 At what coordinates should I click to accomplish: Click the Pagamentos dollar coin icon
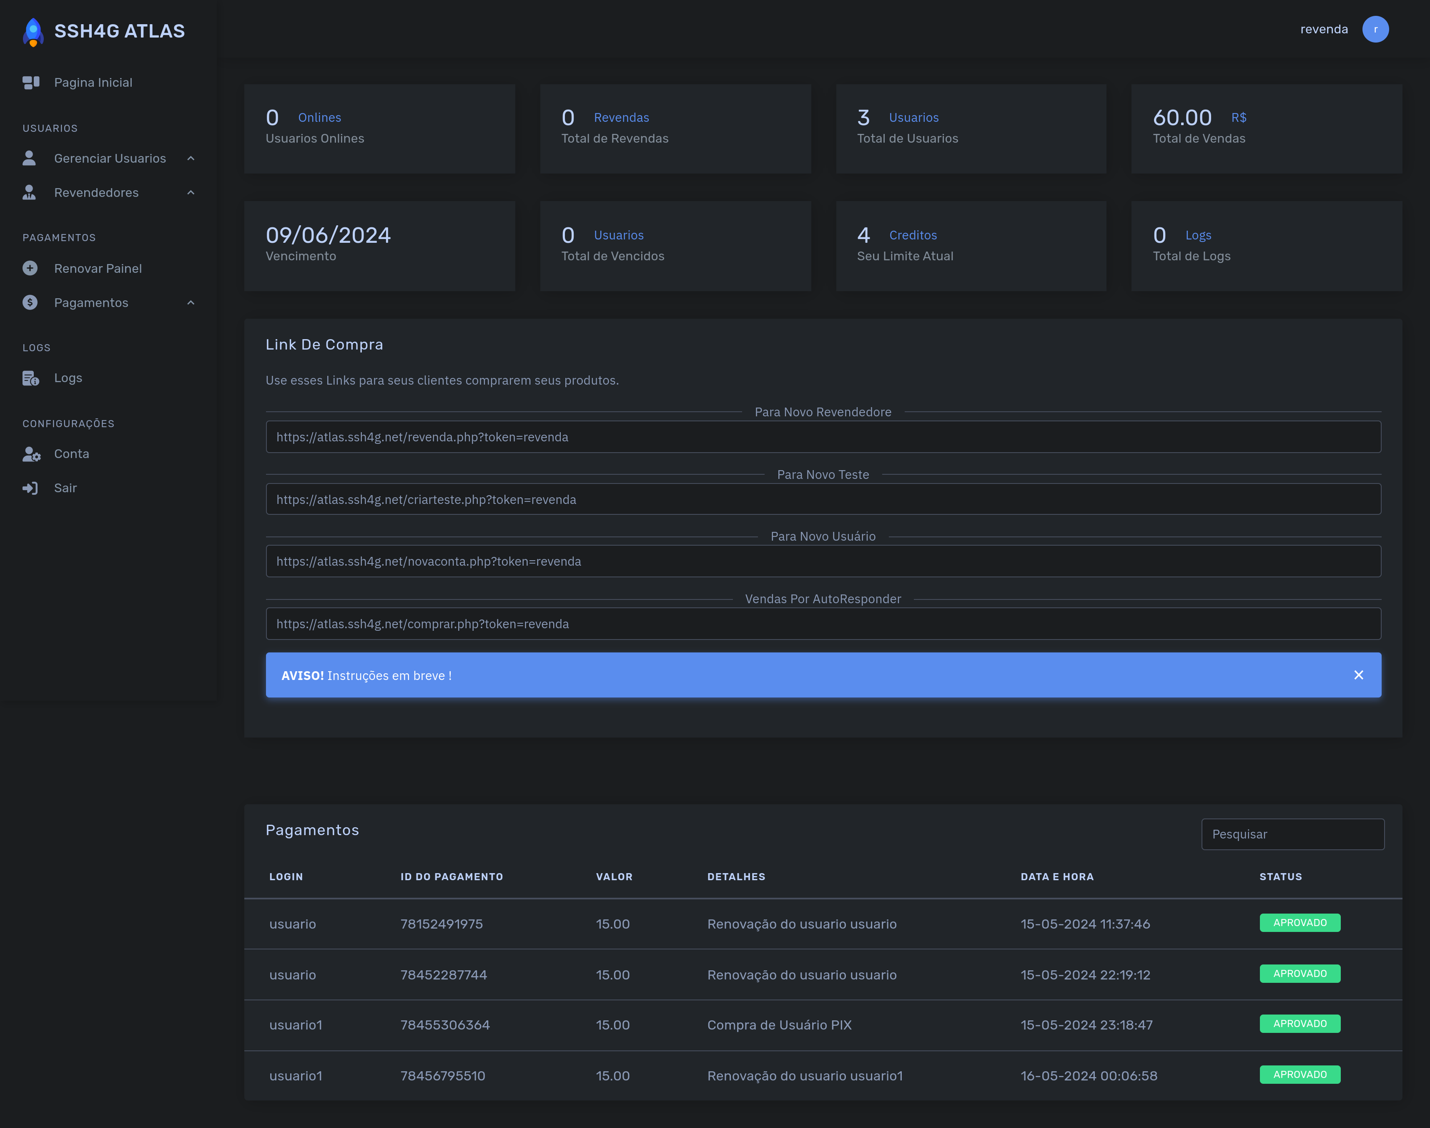click(x=30, y=302)
